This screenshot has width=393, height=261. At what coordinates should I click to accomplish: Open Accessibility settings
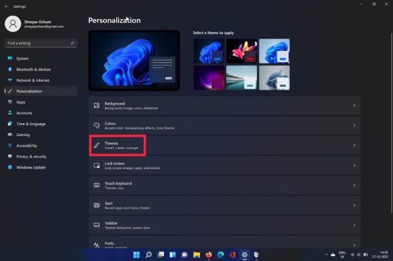[x=41, y=146]
